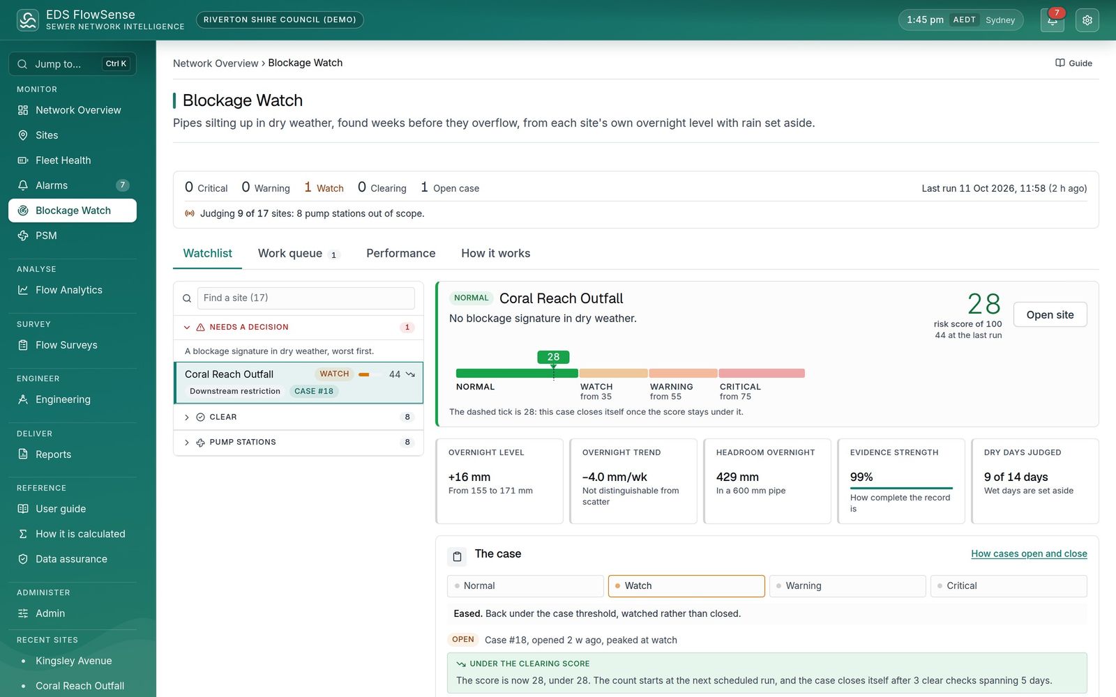Follow How cases open and close link
1116x697 pixels.
(1029, 554)
